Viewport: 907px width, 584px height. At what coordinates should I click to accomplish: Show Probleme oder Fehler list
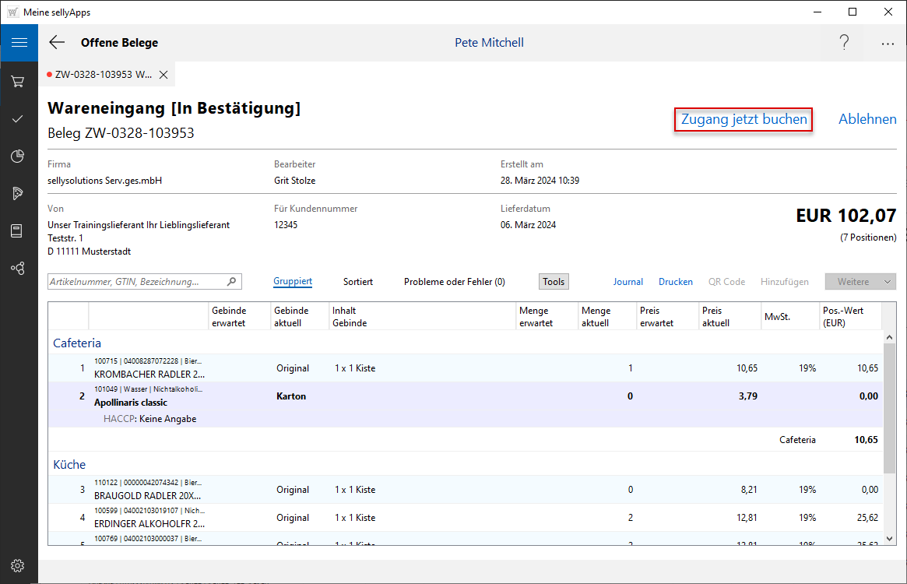point(454,282)
